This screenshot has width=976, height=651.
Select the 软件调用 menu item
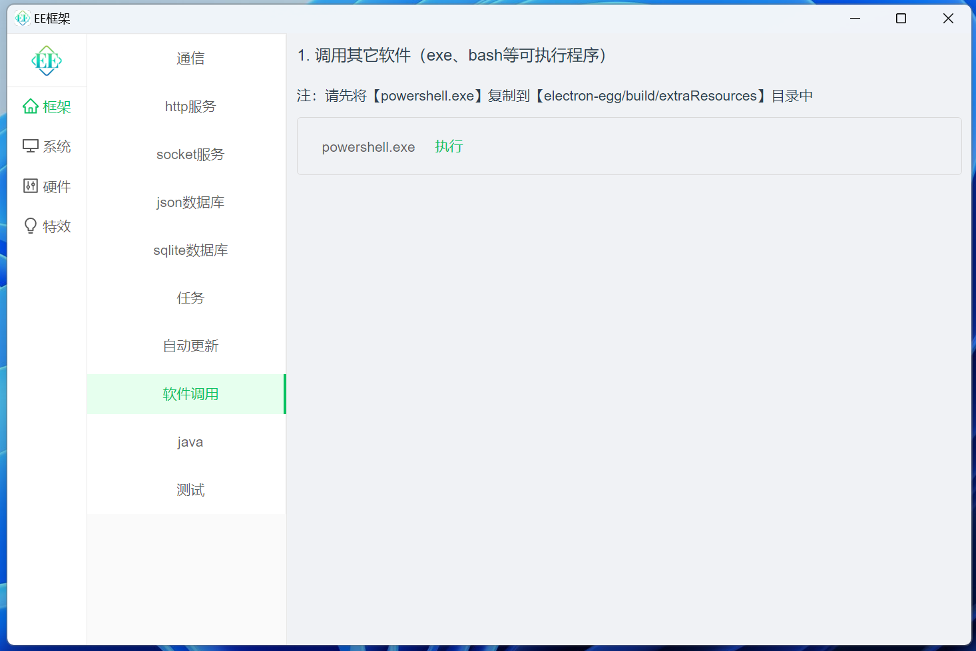(186, 394)
